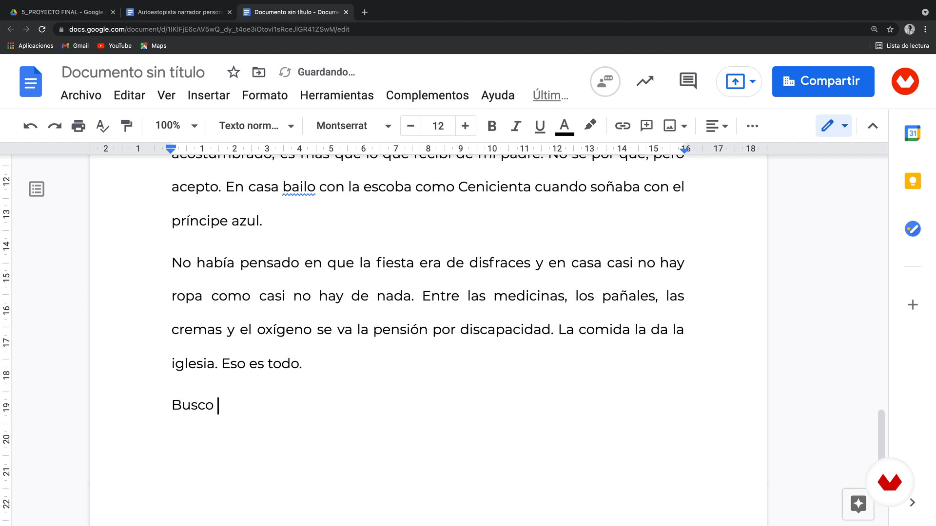Open Maps bookmark
936x526 pixels.
[x=154, y=46]
